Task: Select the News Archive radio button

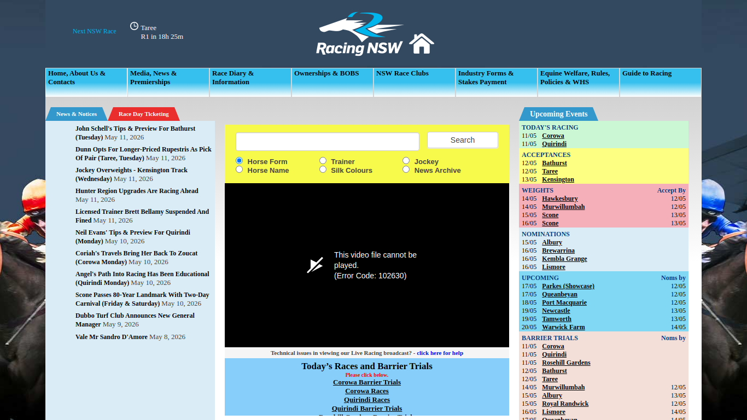Action: click(x=406, y=170)
